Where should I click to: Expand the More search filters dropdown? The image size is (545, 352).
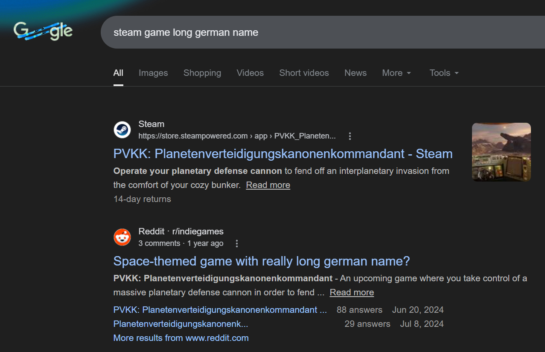pyautogui.click(x=396, y=73)
